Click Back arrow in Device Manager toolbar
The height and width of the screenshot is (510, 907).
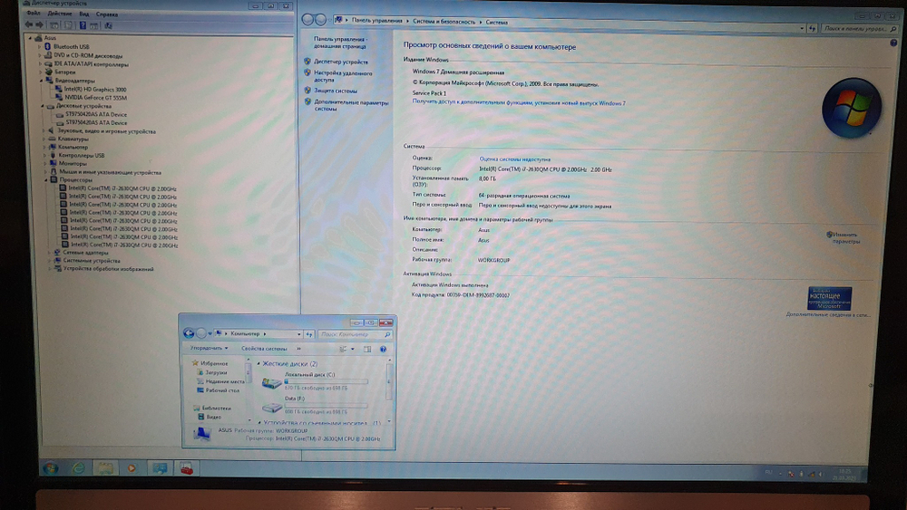(x=28, y=24)
